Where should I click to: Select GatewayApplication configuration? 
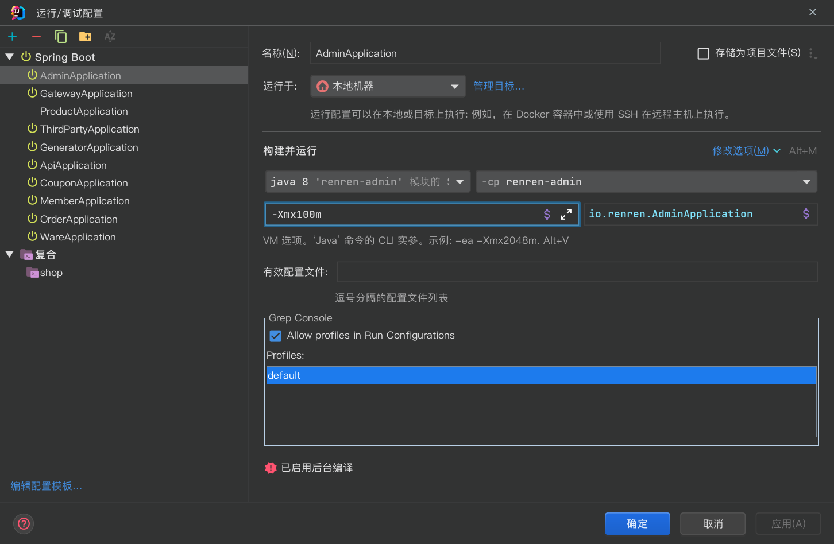tap(86, 94)
